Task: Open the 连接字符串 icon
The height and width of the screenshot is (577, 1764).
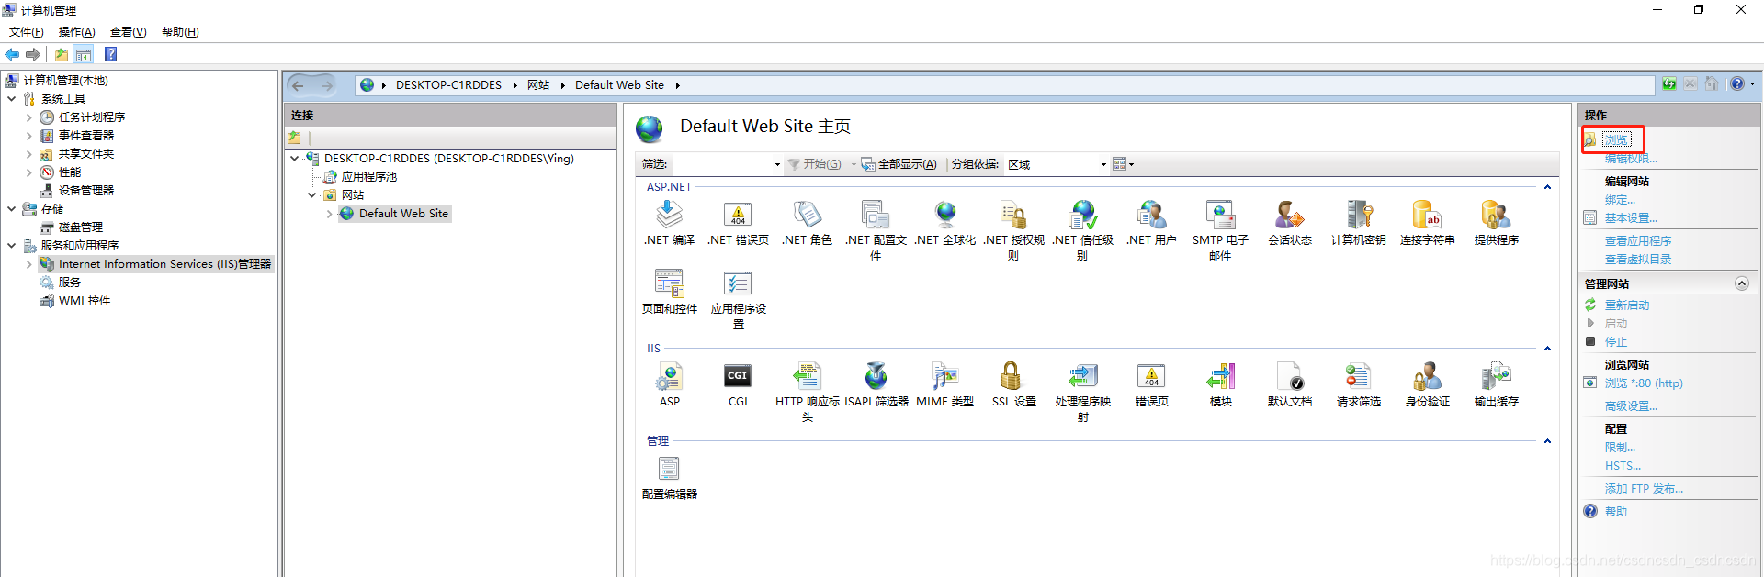Action: click(x=1427, y=215)
